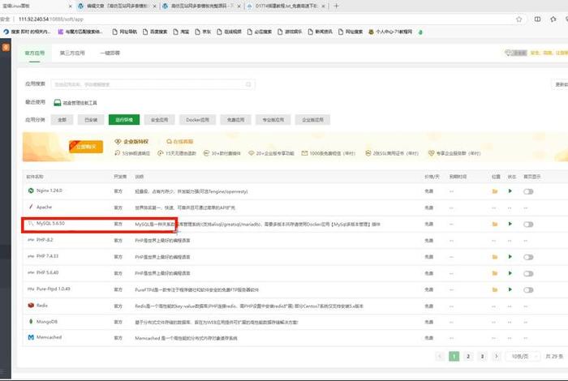The image size is (568, 381).
Task: Open the Nginx 1.24.0 install folder icon
Action: tap(494, 191)
